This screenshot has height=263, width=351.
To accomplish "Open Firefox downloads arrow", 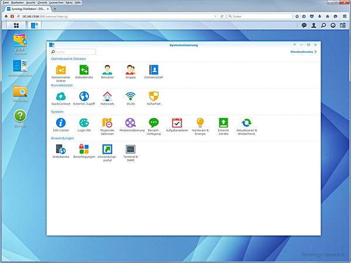I will 319,16.
